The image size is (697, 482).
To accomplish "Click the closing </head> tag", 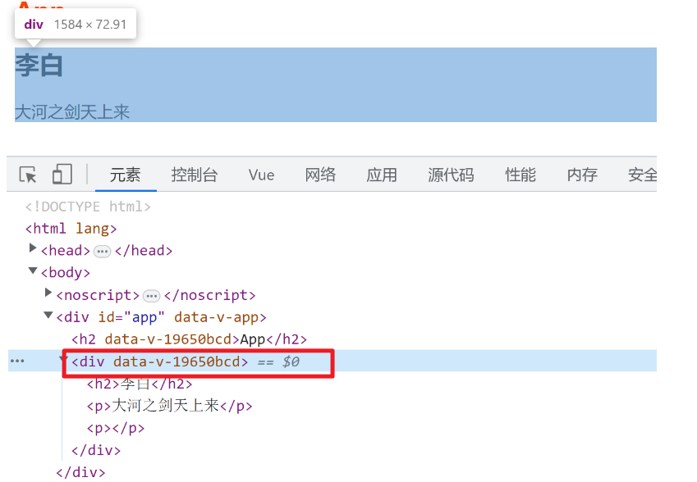I will 144,251.
